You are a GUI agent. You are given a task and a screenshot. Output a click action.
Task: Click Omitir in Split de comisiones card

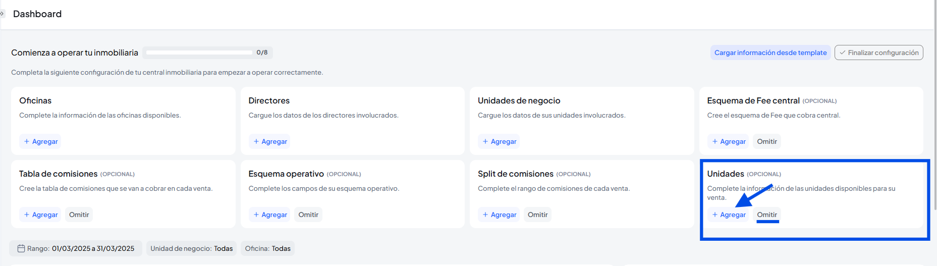pyautogui.click(x=537, y=215)
